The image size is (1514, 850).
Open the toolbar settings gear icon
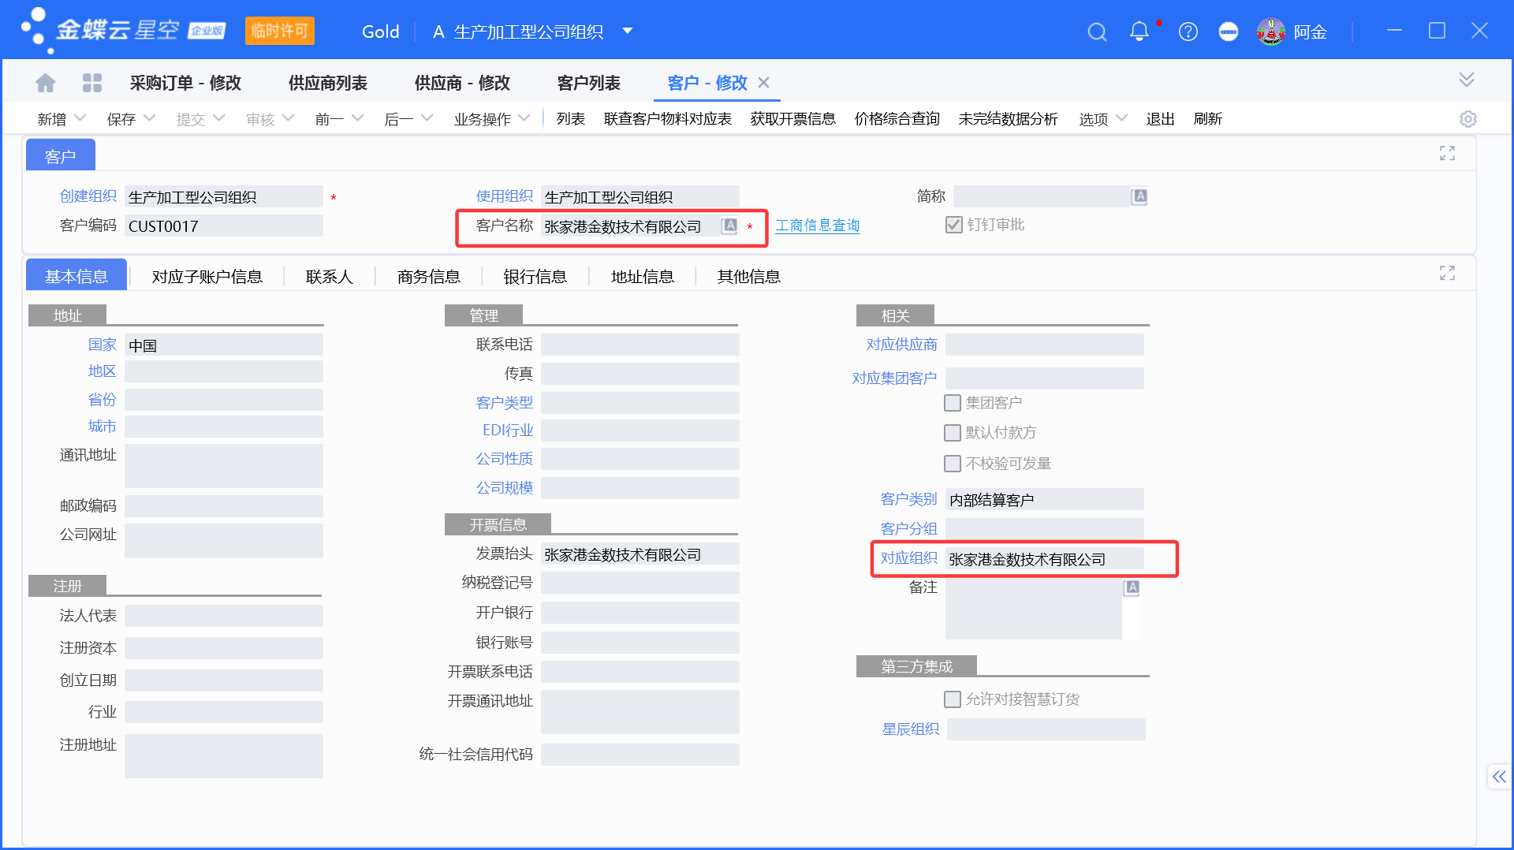click(1467, 119)
